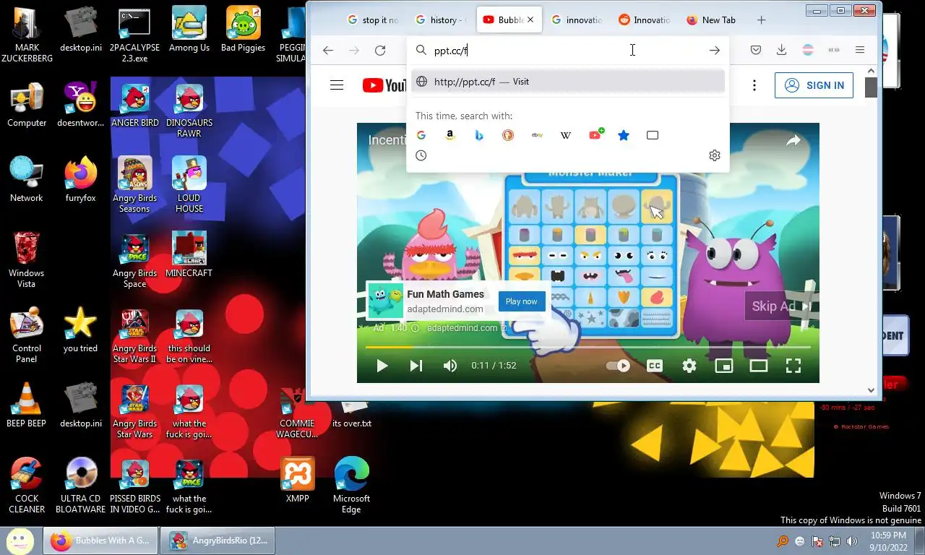Switch to the 'stop it no' Google tab
This screenshot has width=925, height=555.
coord(373,20)
